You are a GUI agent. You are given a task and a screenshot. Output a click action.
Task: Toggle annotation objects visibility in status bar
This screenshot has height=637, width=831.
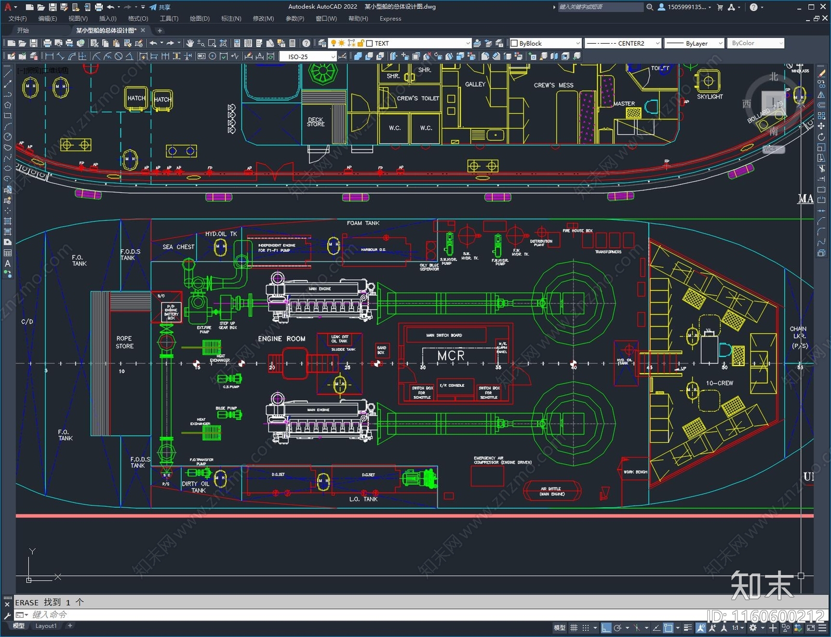[x=701, y=628]
